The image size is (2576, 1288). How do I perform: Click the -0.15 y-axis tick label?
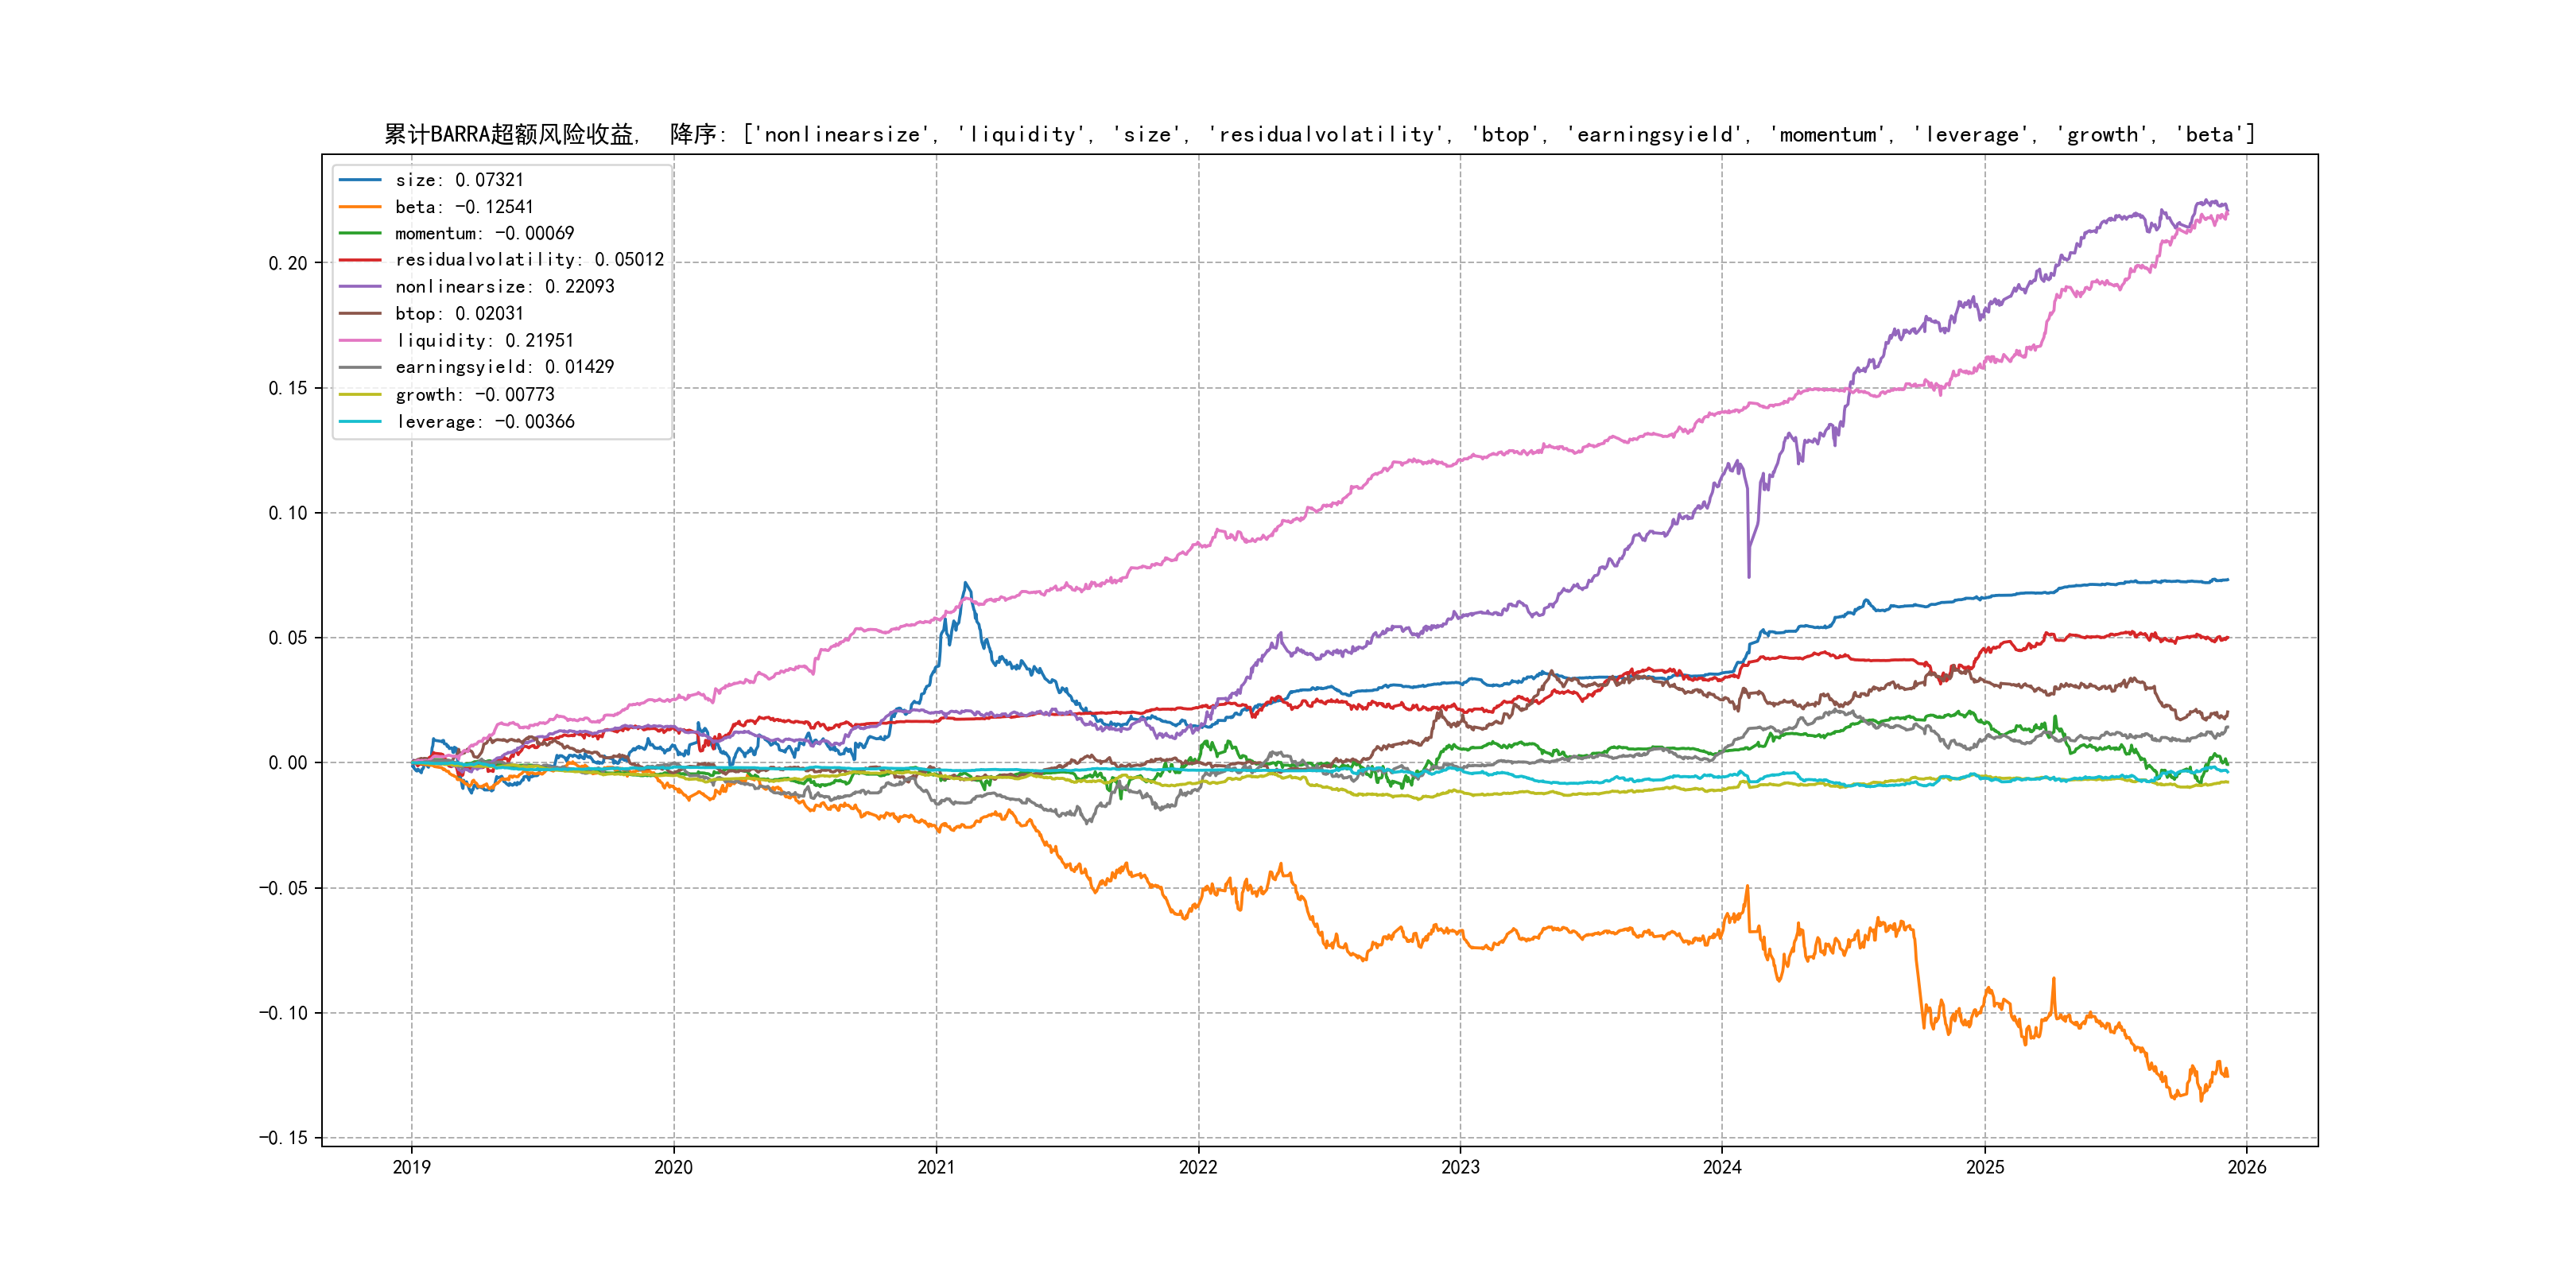[x=284, y=1138]
